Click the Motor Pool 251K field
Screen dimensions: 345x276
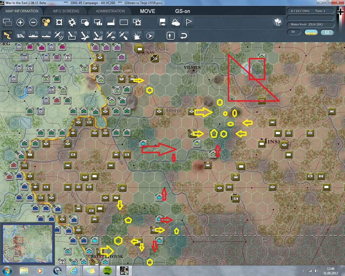tap(310, 25)
